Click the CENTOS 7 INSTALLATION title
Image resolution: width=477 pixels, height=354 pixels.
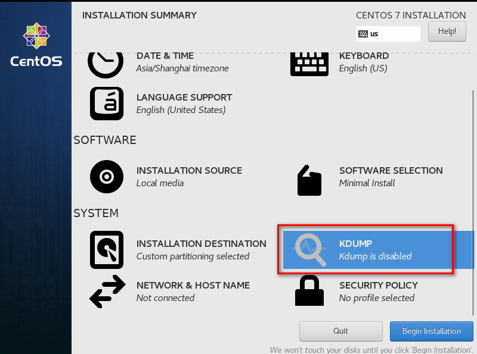pyautogui.click(x=411, y=15)
